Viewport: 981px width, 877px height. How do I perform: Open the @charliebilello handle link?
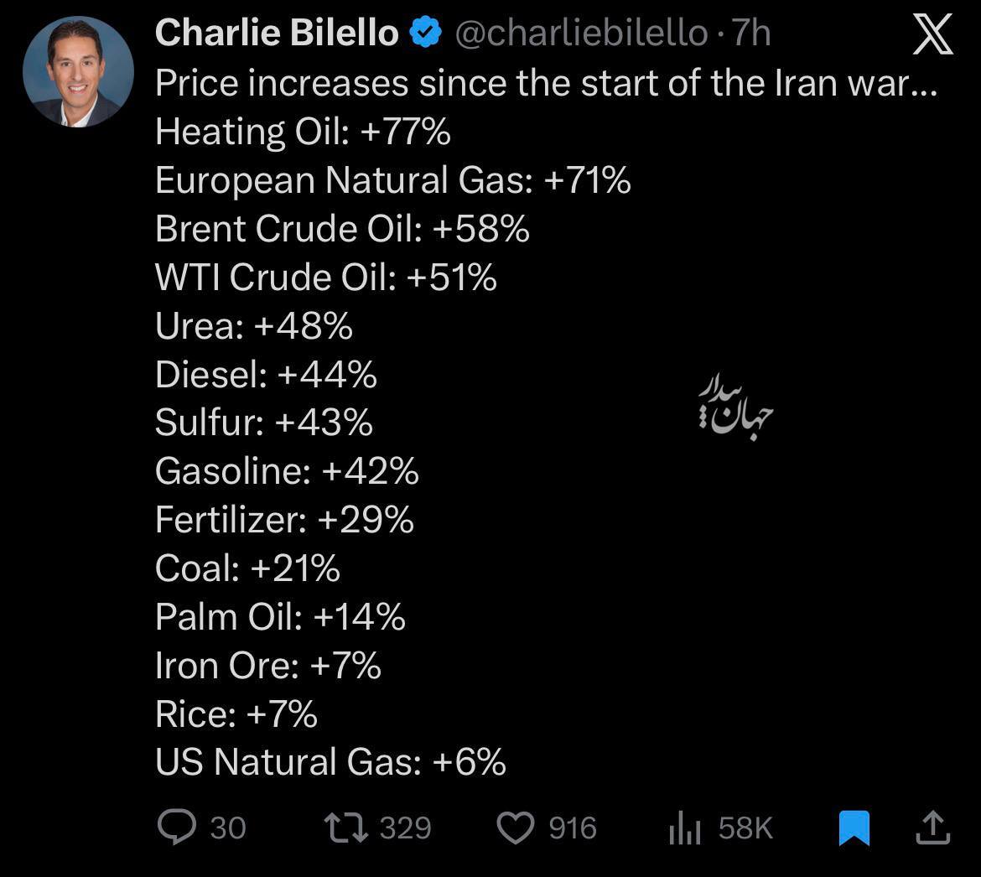click(x=581, y=34)
